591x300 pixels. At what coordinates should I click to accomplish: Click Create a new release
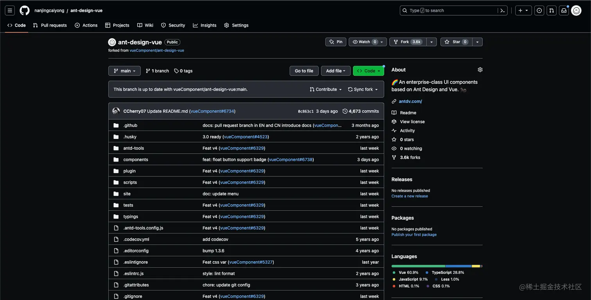410,196
